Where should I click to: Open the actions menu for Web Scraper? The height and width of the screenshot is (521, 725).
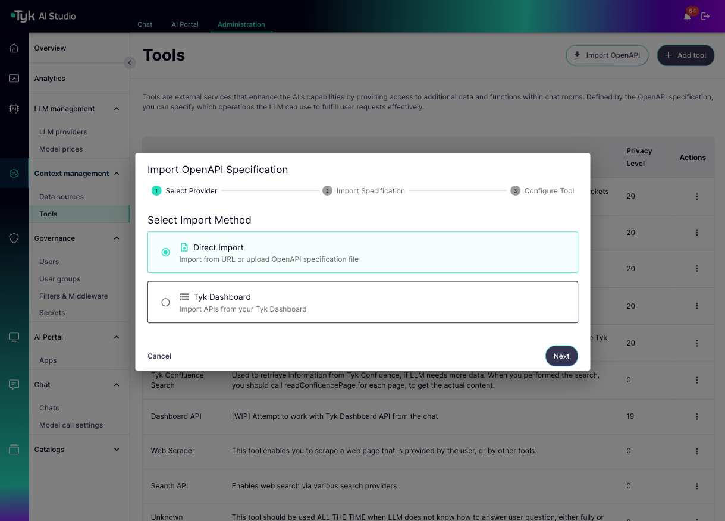(x=696, y=451)
